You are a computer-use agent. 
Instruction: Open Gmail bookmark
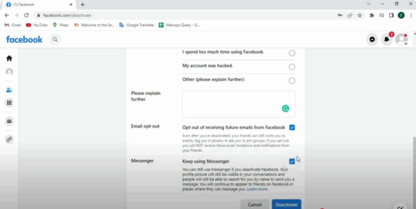point(13,25)
